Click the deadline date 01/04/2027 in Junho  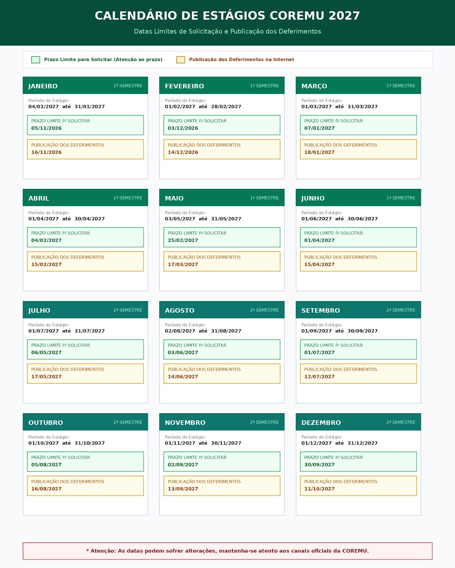(319, 240)
